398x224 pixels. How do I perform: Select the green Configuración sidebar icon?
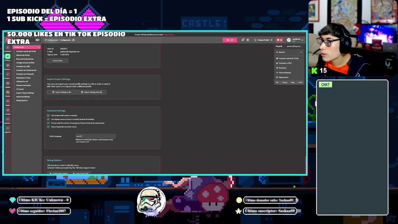coord(8,56)
